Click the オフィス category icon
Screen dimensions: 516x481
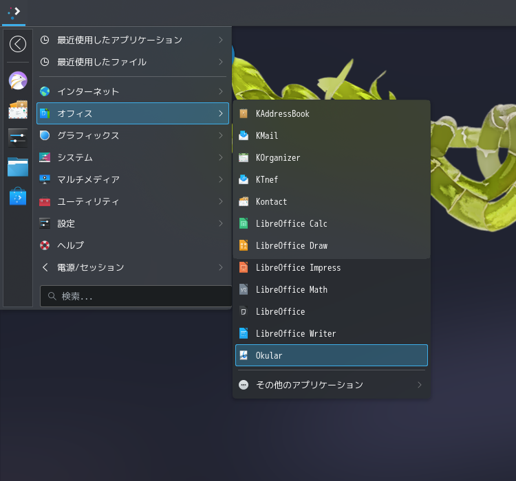tap(45, 113)
